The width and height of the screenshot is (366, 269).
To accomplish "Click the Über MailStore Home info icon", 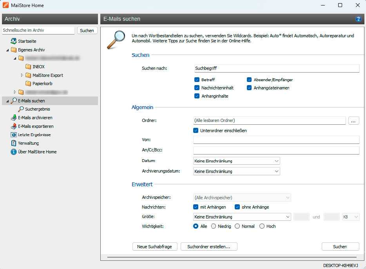I will coord(14,152).
